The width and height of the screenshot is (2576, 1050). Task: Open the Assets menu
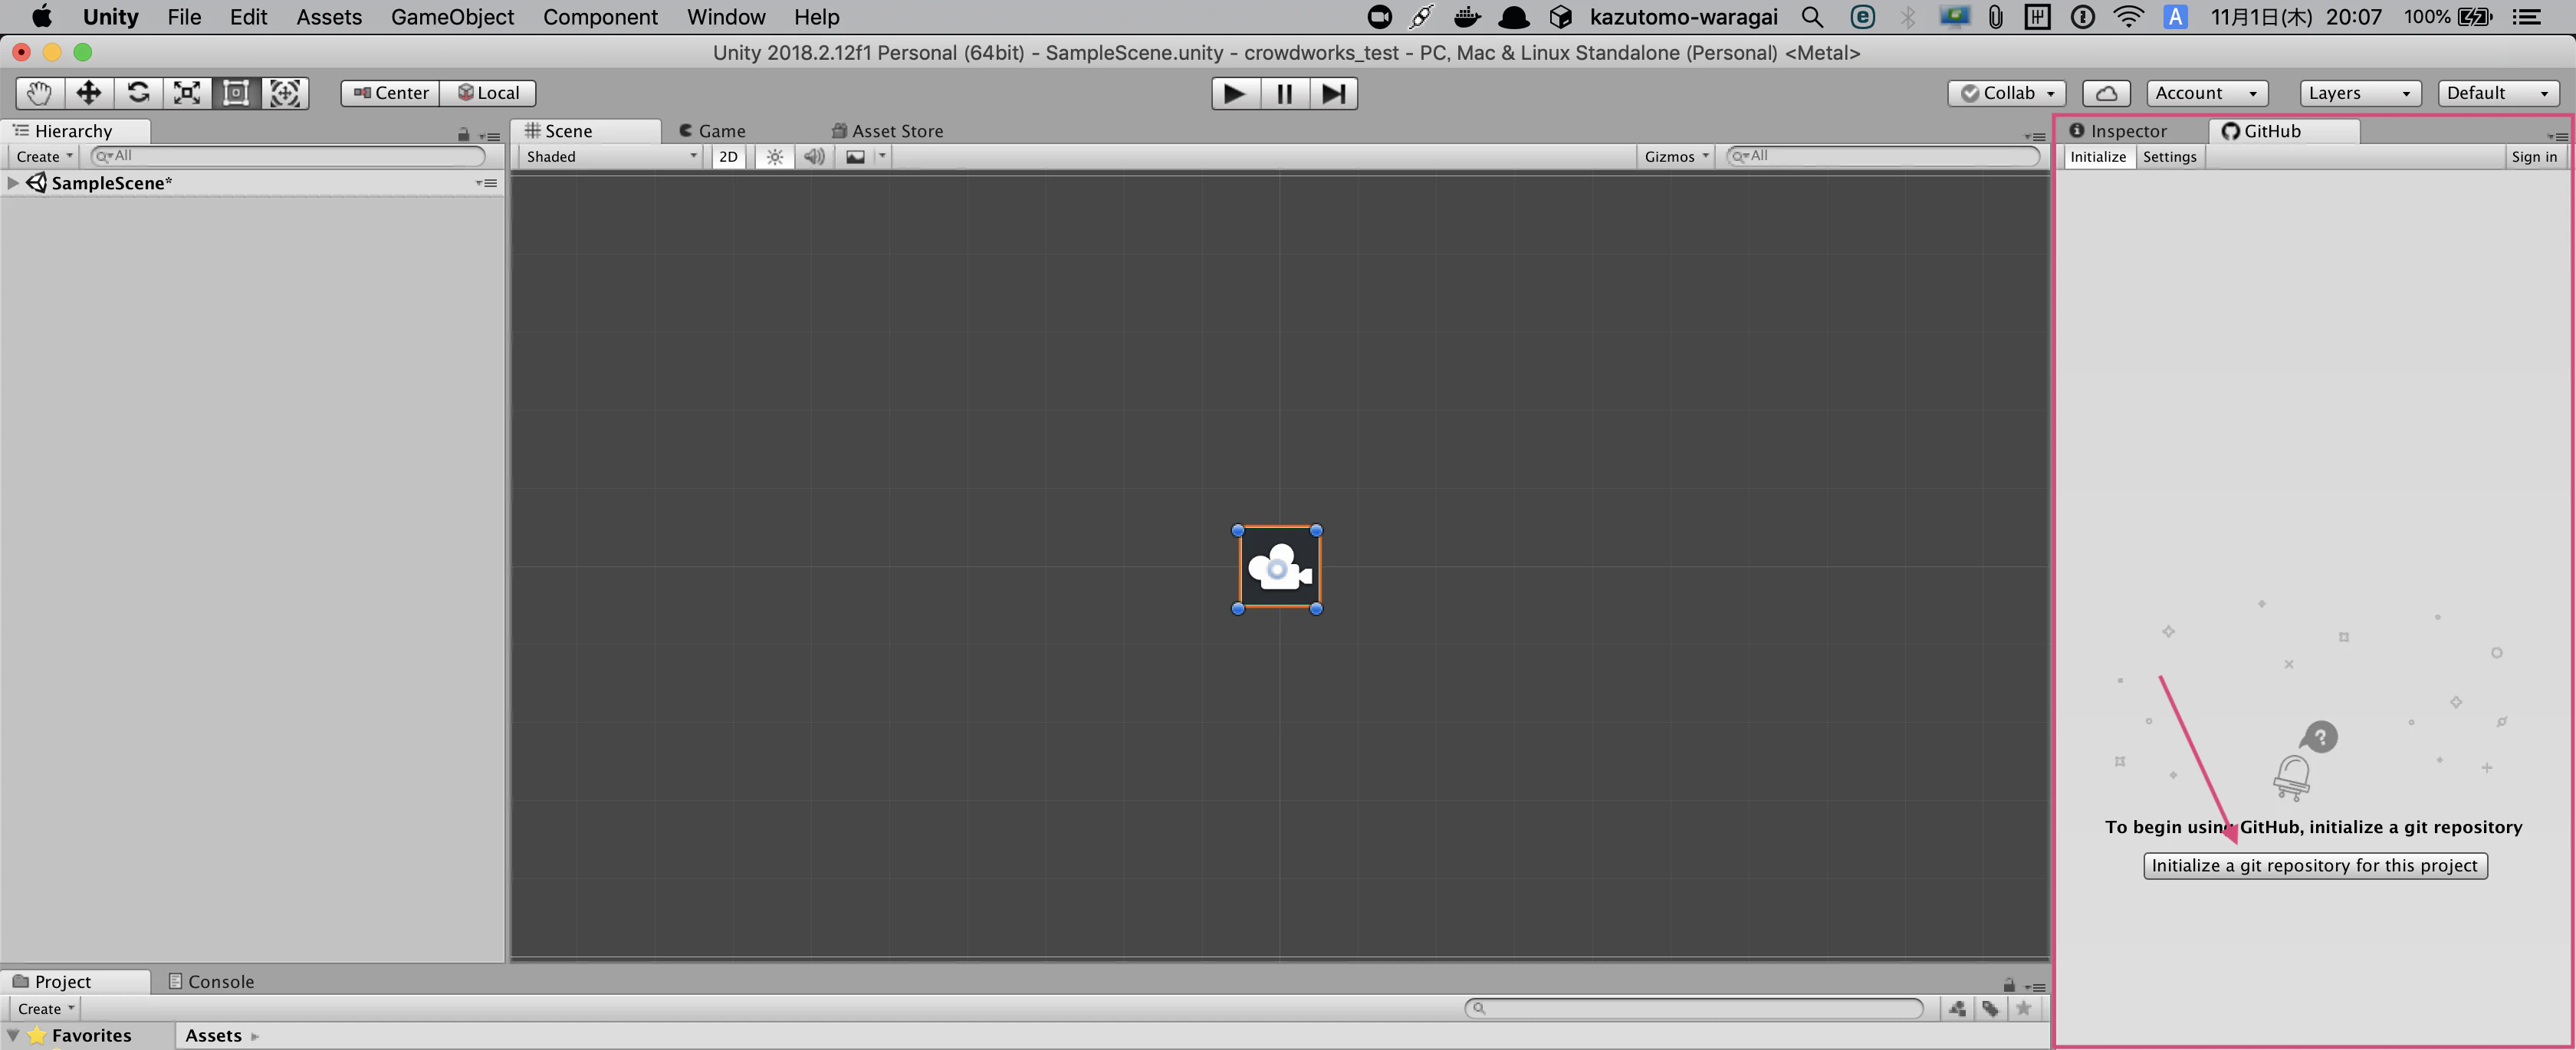coord(329,17)
